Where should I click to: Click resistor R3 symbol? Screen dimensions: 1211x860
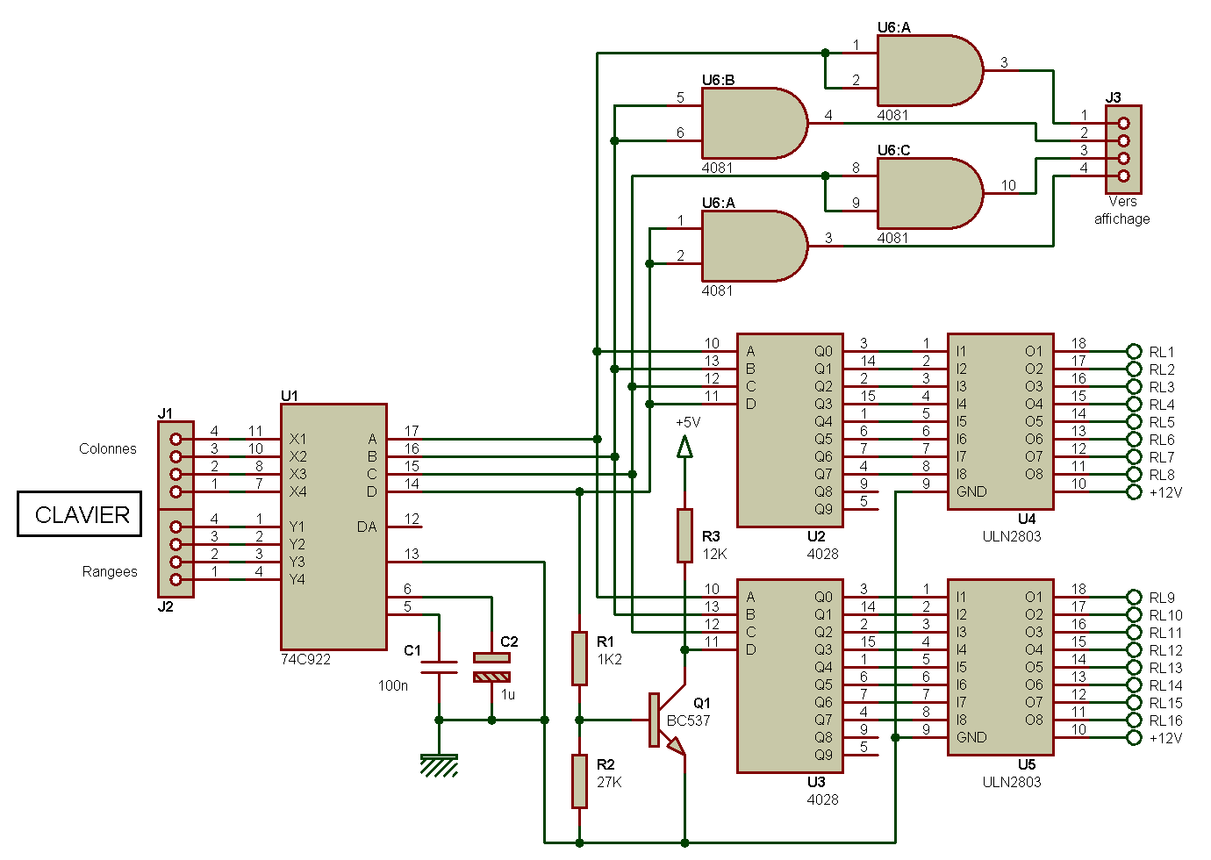point(684,535)
